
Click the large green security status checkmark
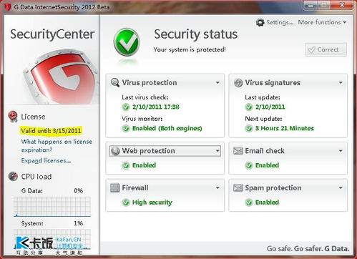click(127, 42)
